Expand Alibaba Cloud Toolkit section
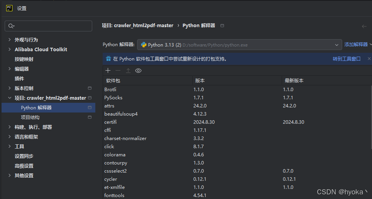The width and height of the screenshot is (372, 199). tap(9, 49)
